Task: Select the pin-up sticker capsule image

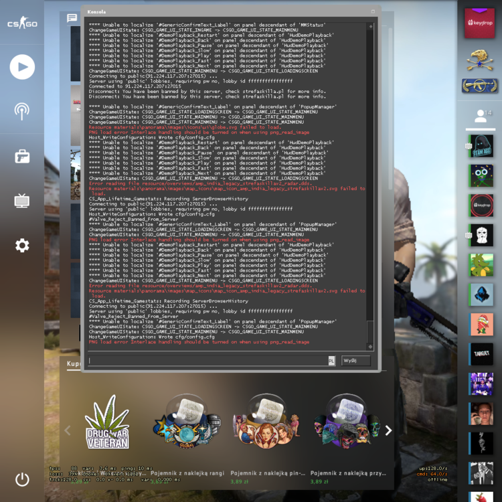Action: point(266,422)
